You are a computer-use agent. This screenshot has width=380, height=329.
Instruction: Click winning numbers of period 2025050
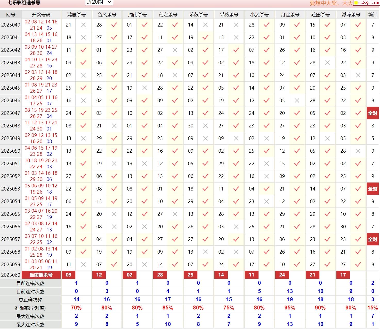pos(41,151)
